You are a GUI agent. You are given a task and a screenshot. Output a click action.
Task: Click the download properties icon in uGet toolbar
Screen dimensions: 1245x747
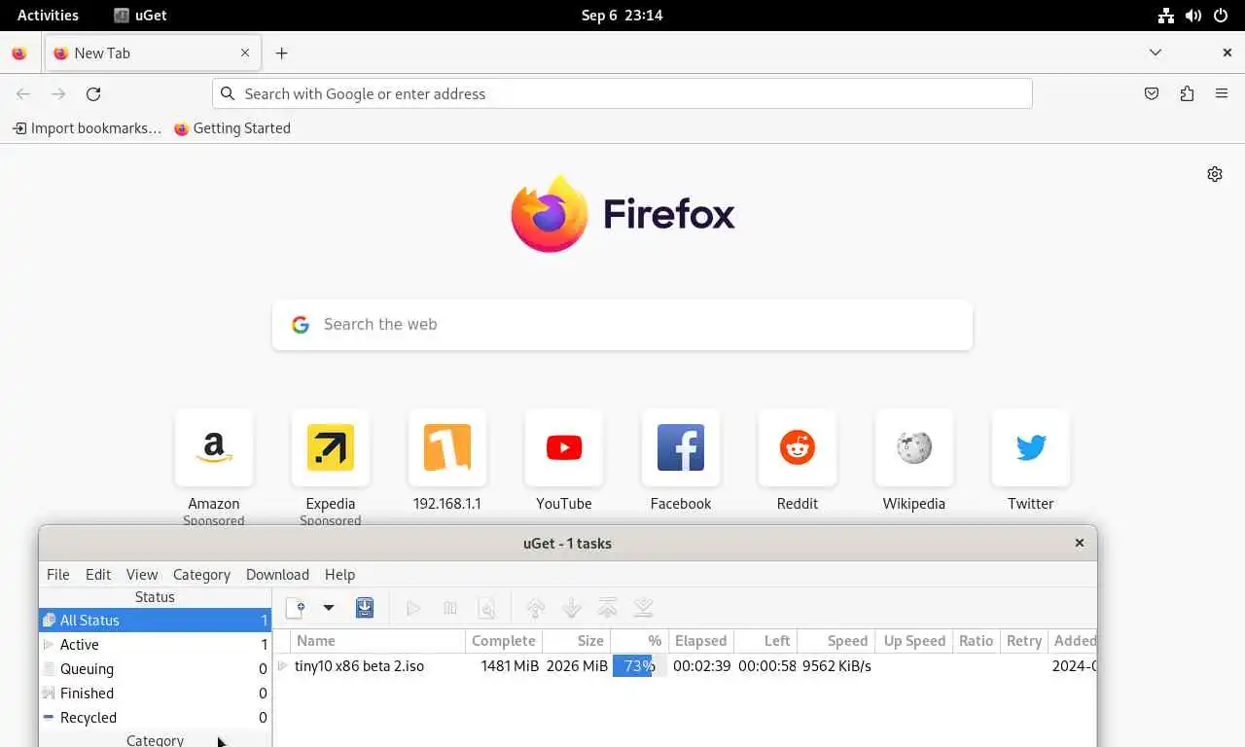[487, 608]
